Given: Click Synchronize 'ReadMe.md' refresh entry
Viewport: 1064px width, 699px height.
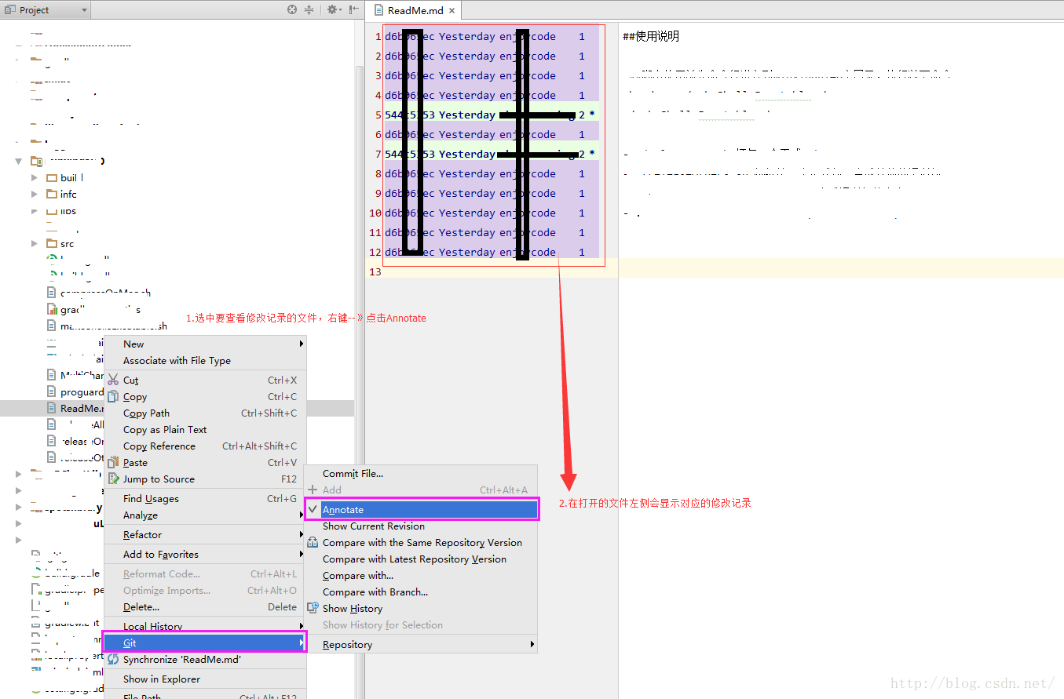Looking at the screenshot, I should coord(181,660).
